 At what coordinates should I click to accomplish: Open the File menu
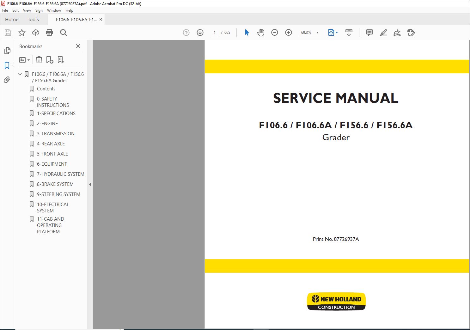pyautogui.click(x=5, y=10)
